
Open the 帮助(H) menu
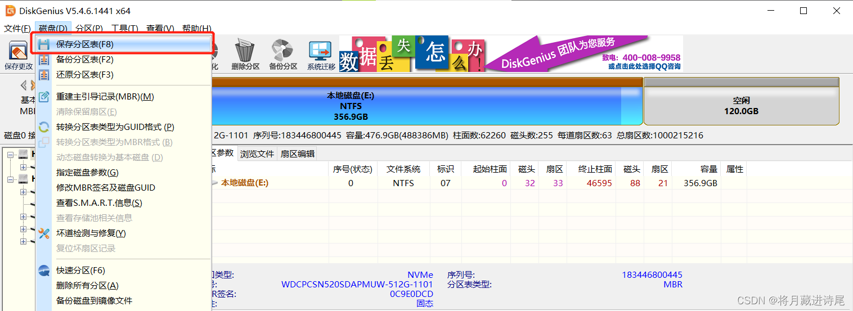[x=196, y=28]
